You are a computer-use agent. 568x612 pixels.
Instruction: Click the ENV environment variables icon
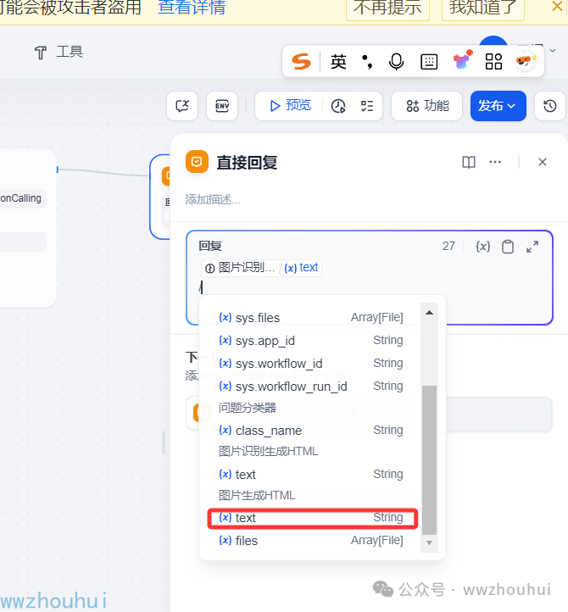point(222,106)
